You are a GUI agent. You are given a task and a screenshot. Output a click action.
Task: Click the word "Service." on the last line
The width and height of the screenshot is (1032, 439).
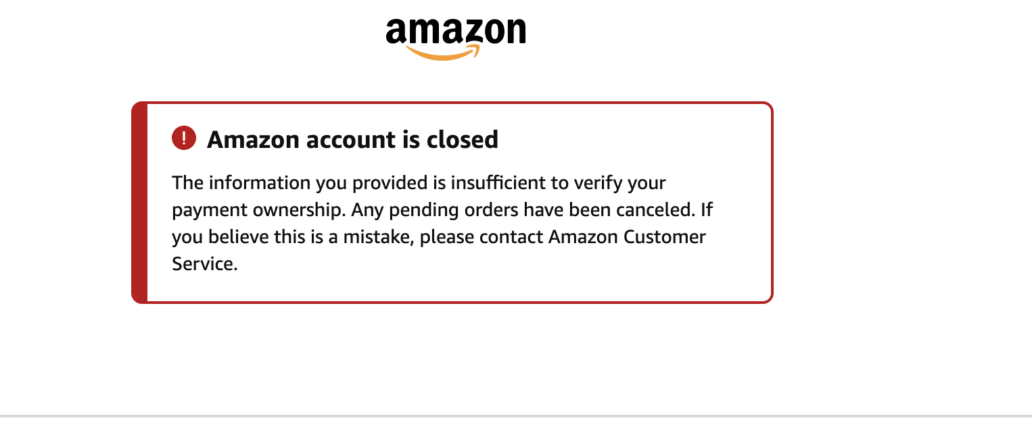tap(205, 264)
